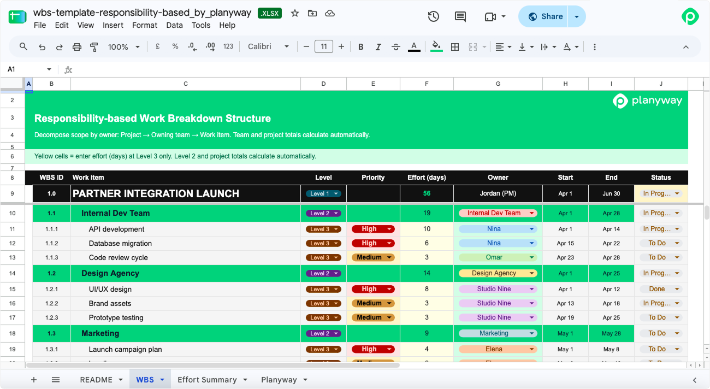The width and height of the screenshot is (710, 389).
Task: Decrease font size with minus button
Action: click(x=306, y=47)
